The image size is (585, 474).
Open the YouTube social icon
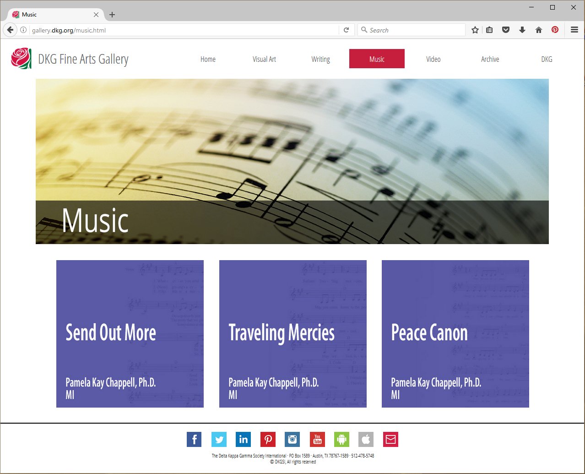point(317,439)
